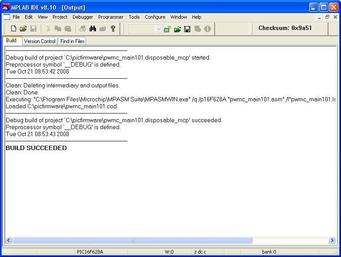Open the Programmer menu
This screenshot has width=341, height=257.
111,17
